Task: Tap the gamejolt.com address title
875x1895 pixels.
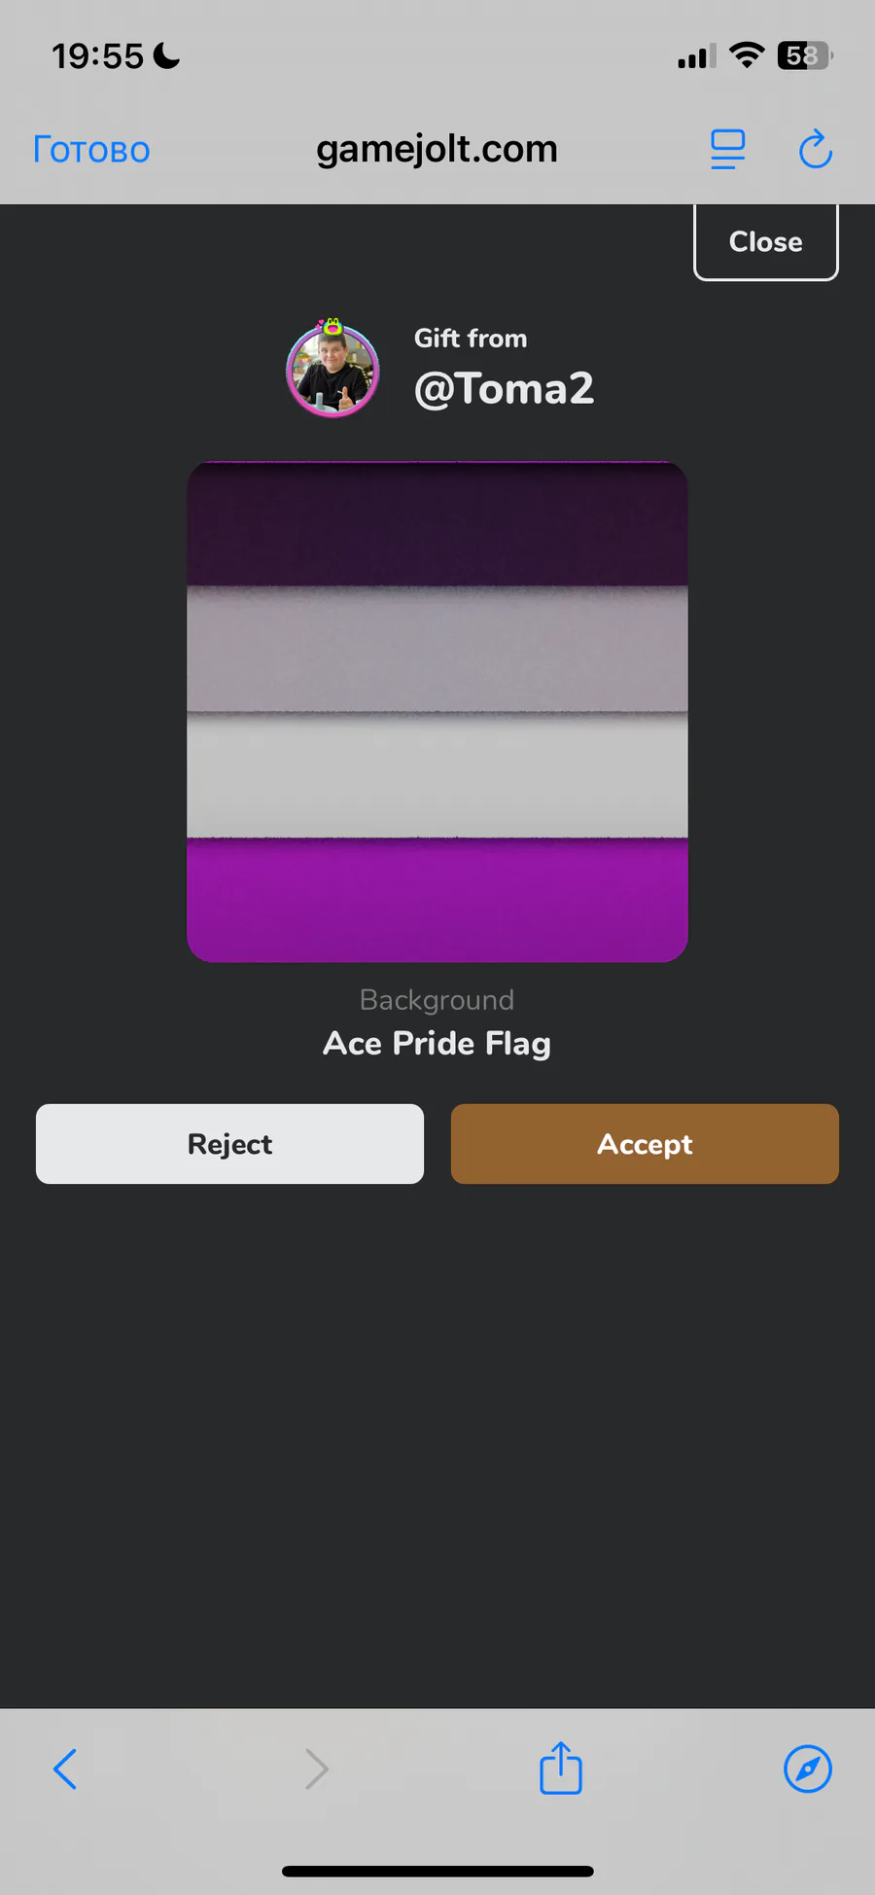Action: point(437,149)
